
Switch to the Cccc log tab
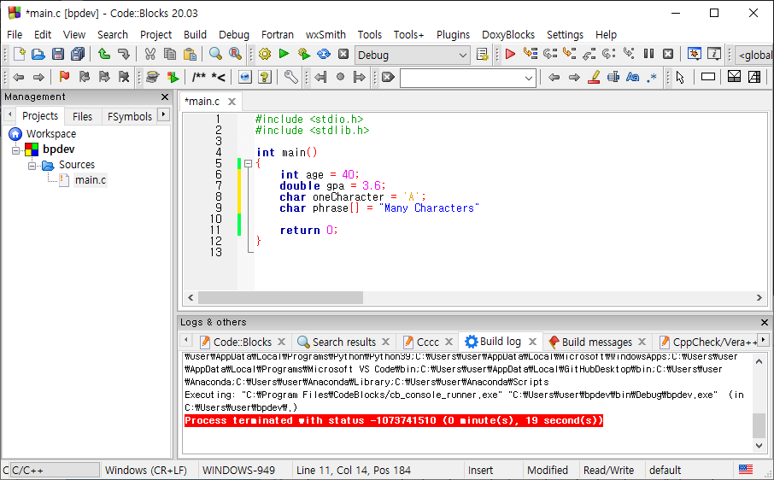pyautogui.click(x=427, y=342)
